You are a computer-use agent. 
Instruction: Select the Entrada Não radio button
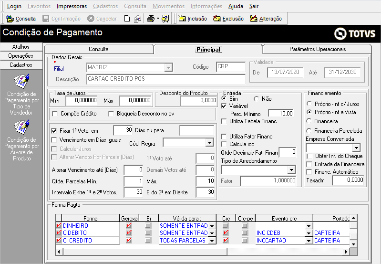(x=257, y=99)
